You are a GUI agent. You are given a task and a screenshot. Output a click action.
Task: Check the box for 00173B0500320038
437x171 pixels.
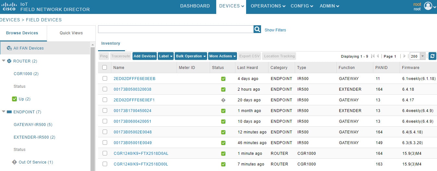(105, 89)
